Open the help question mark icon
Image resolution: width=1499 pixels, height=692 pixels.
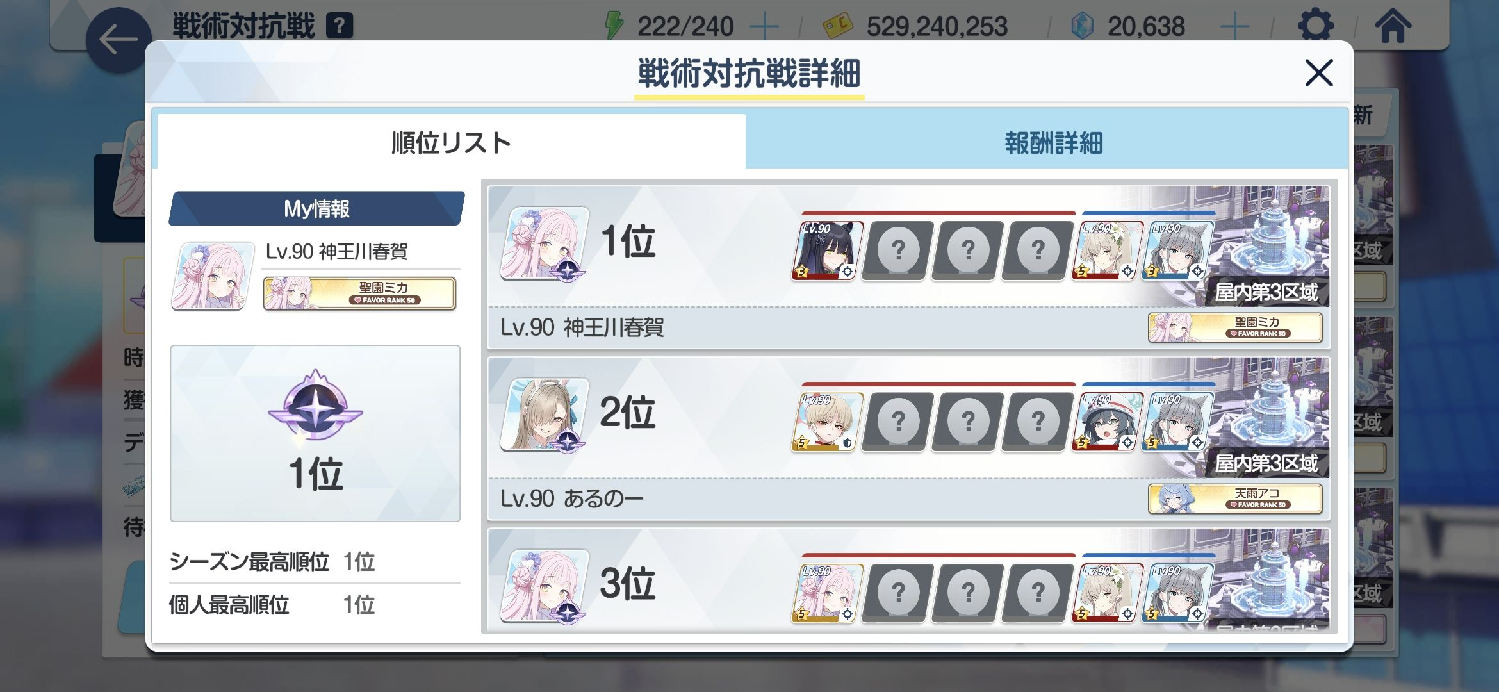coord(340,26)
